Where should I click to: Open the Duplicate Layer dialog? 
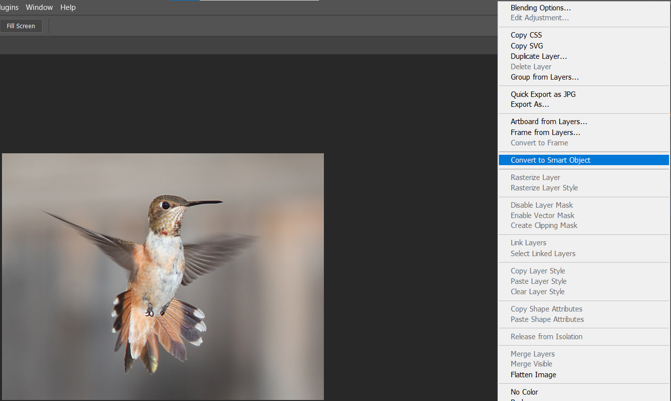538,56
